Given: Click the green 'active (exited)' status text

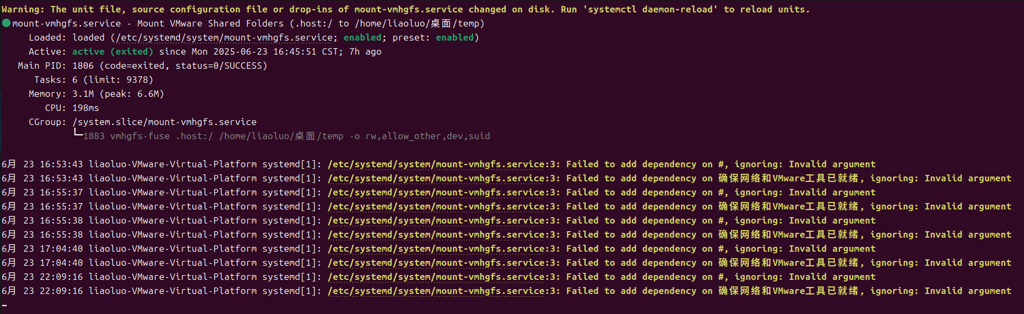Looking at the screenshot, I should tap(112, 51).
